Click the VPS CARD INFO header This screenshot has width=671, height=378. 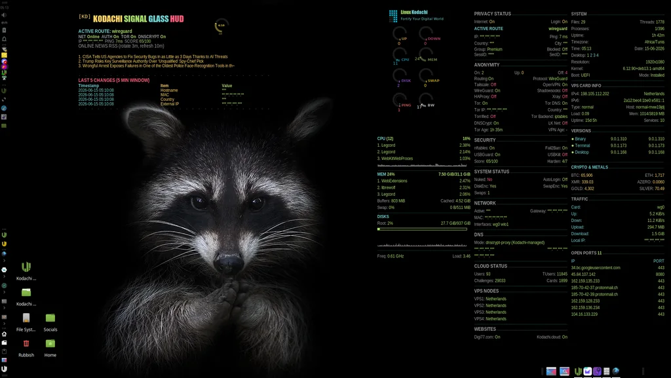586,86
